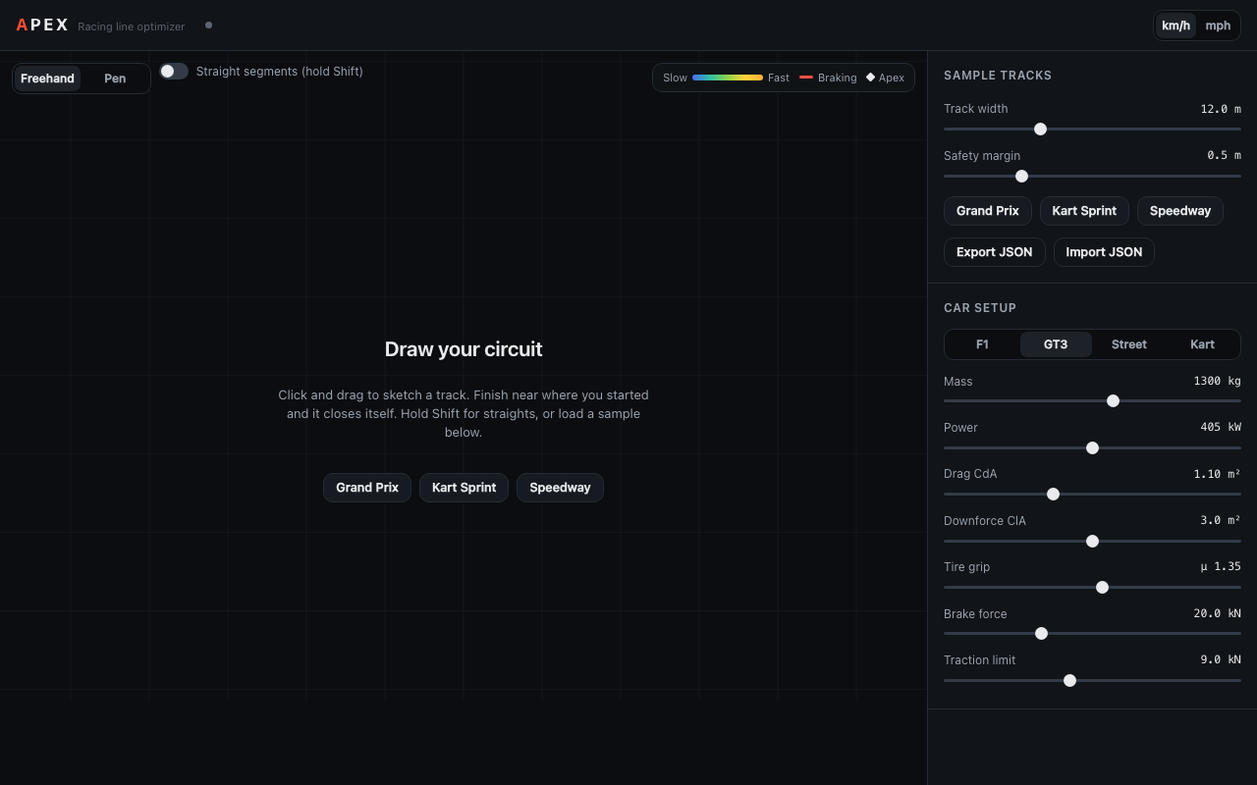Load Kart Sprint sample from the sidebar
Viewport: 1257px width, 785px height.
(1084, 211)
